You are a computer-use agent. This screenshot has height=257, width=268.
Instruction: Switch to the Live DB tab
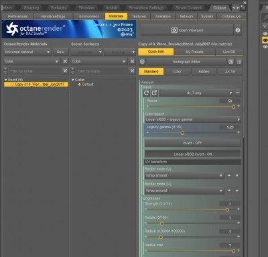pyautogui.click(x=229, y=52)
